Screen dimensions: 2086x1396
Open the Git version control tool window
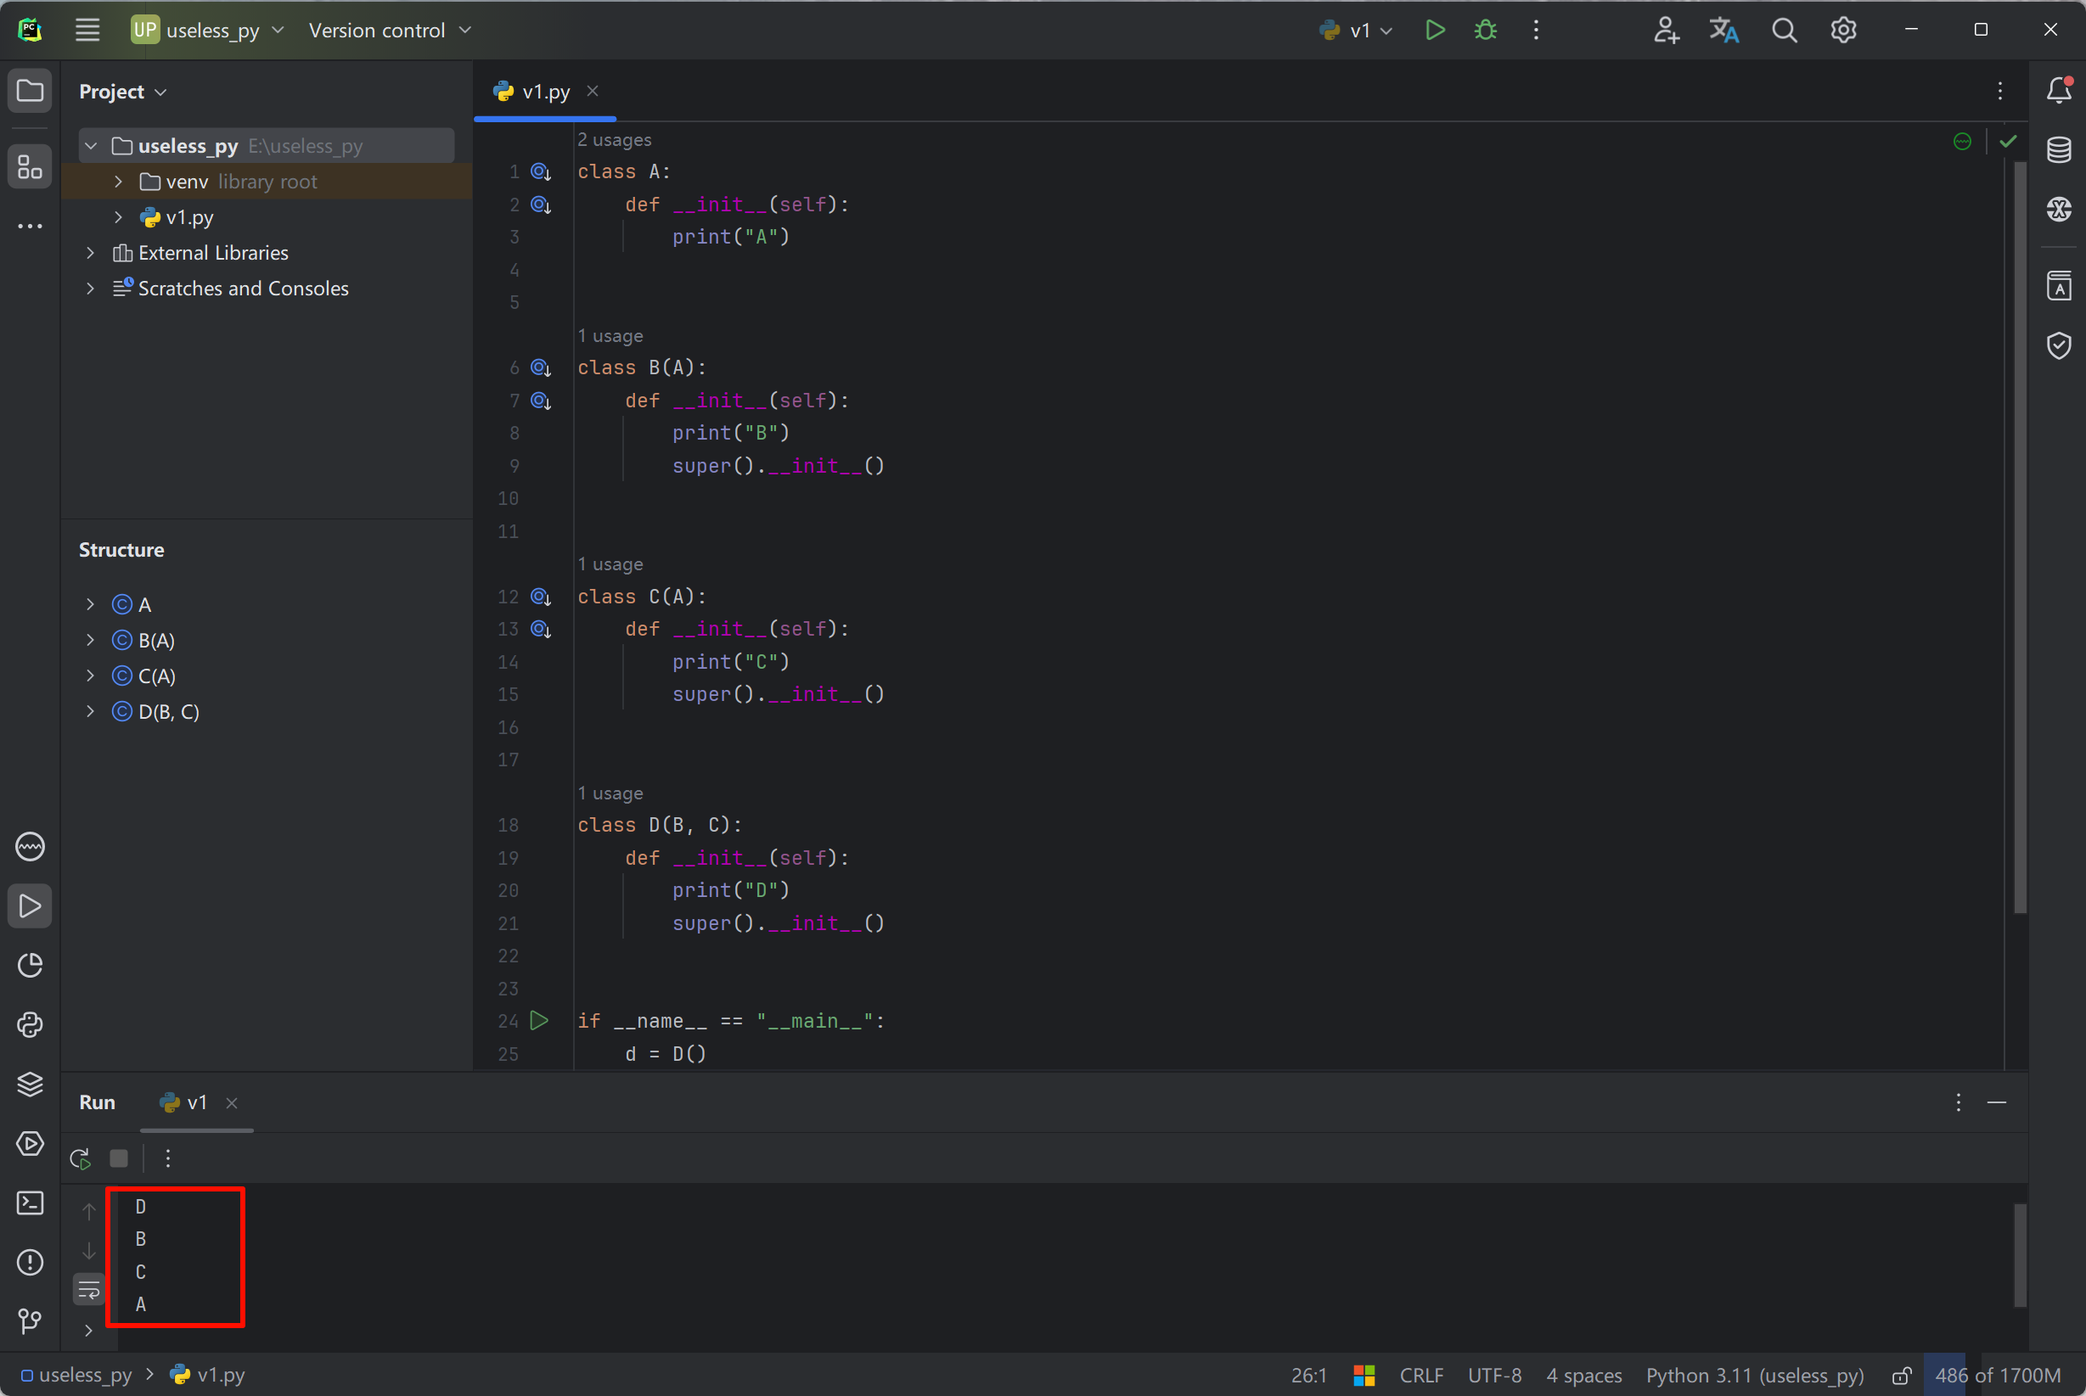(x=31, y=1321)
